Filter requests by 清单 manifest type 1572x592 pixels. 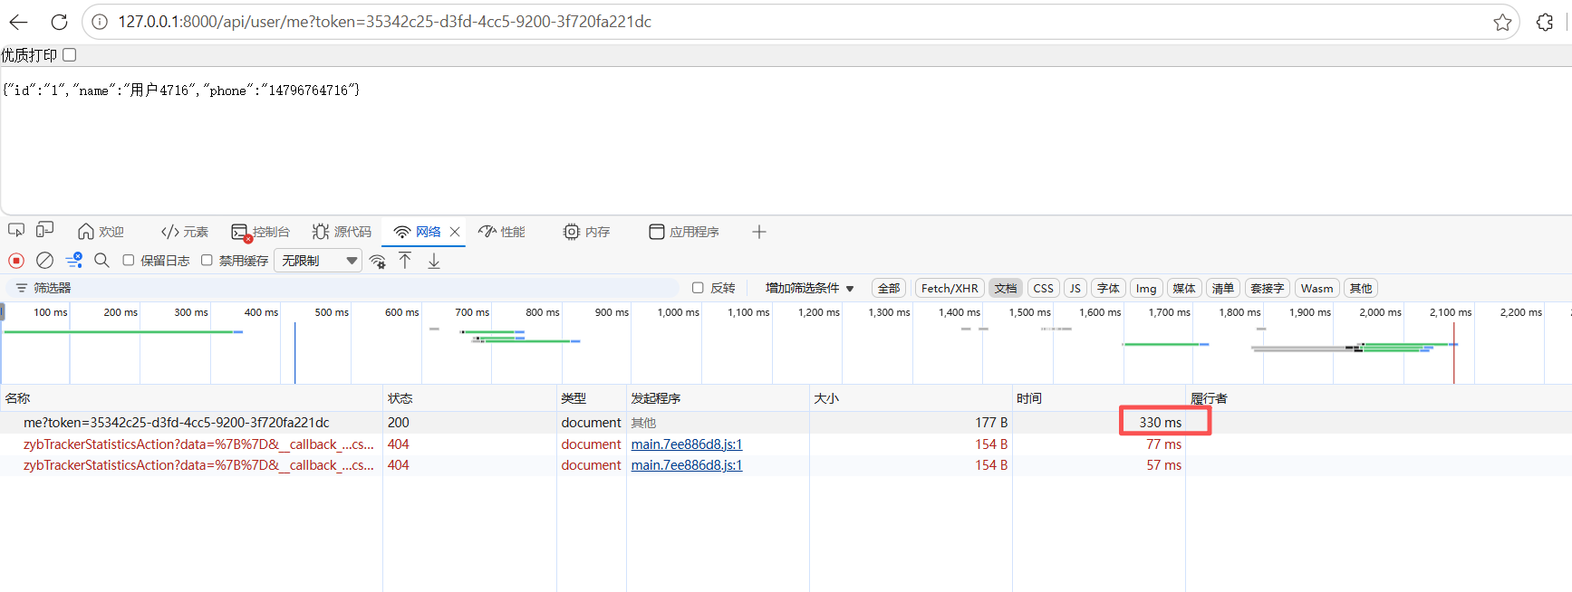point(1223,288)
